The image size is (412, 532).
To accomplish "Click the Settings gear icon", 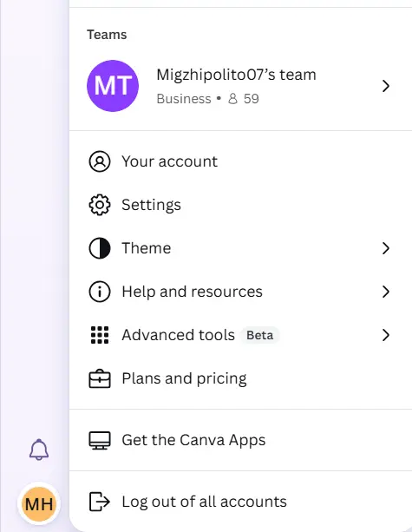I will (100, 205).
